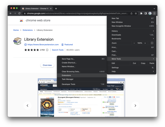Increase zoom with plus button
The height and width of the screenshot is (127, 165).
coord(145,43)
